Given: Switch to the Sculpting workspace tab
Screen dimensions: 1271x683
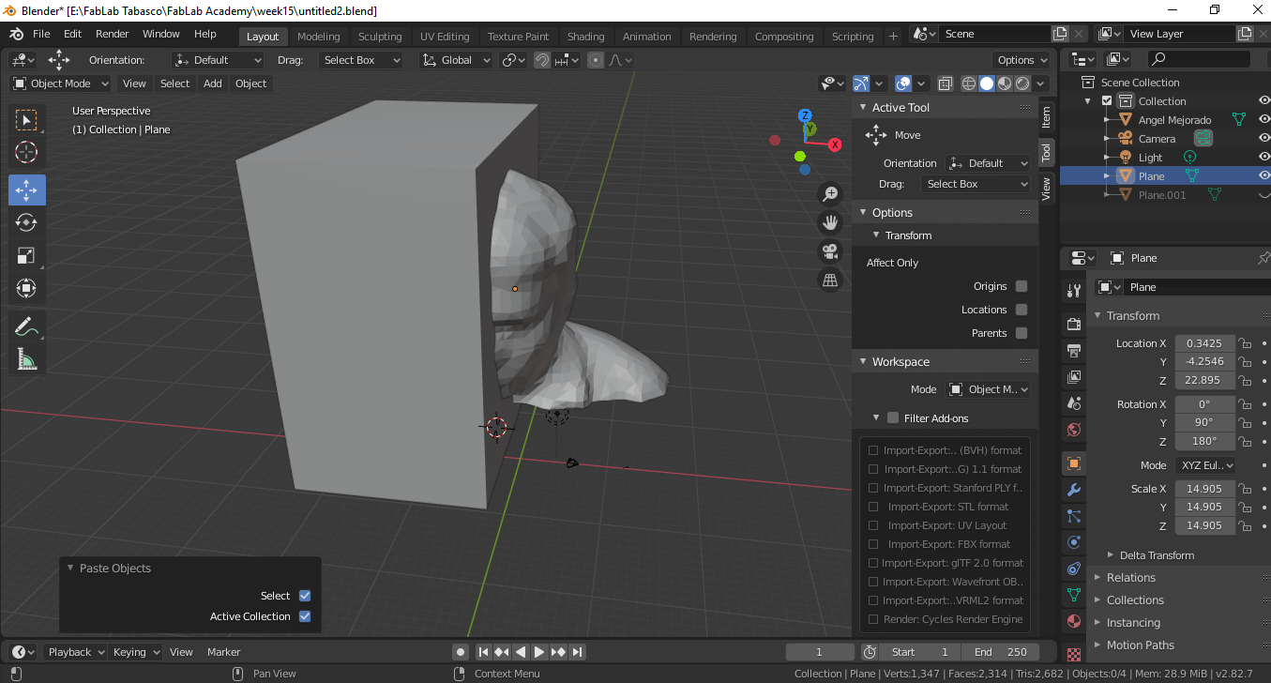Looking at the screenshot, I should tap(380, 37).
